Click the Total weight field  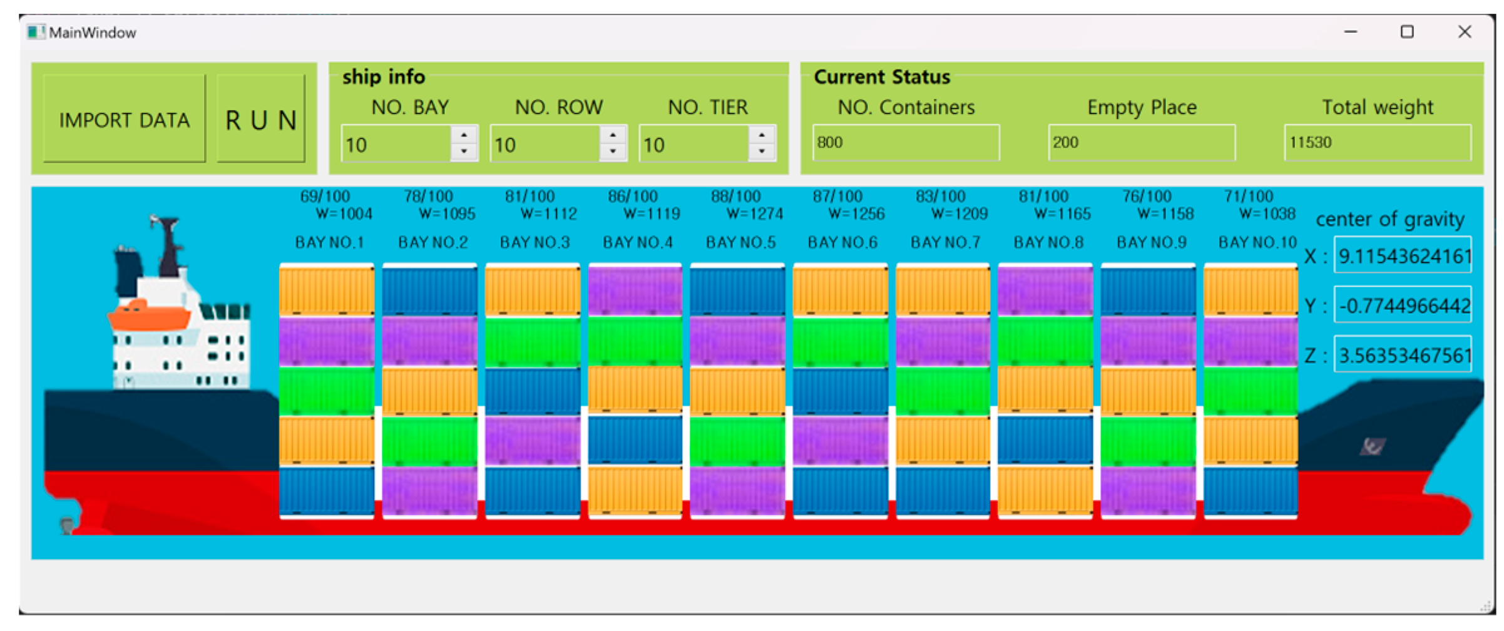click(x=1377, y=143)
